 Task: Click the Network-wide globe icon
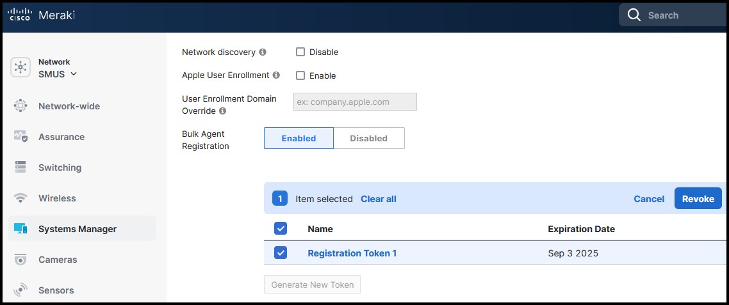pyautogui.click(x=20, y=106)
